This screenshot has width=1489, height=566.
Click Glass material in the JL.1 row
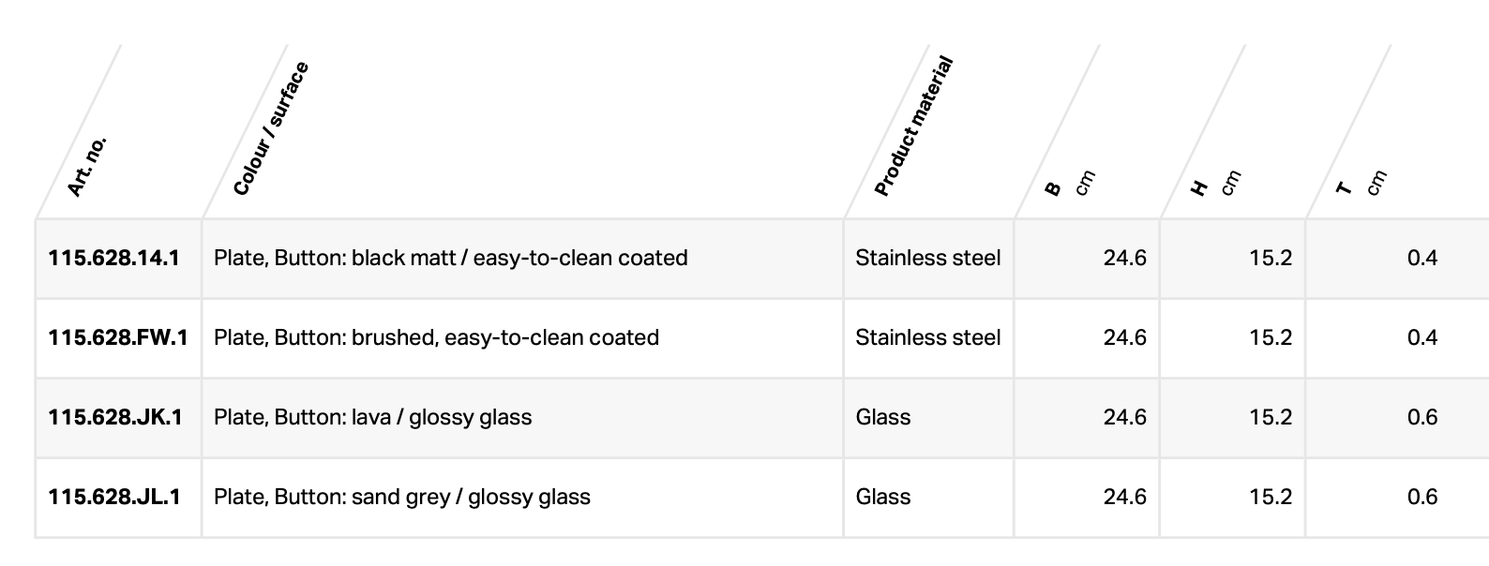882,497
